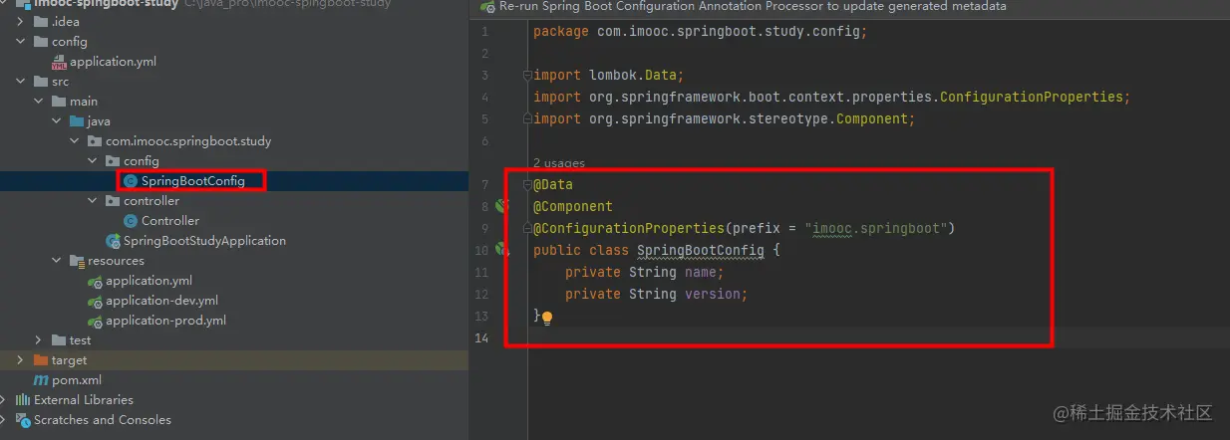Click the Spring icon in the notification banner
The image size is (1230, 440).
tap(486, 7)
